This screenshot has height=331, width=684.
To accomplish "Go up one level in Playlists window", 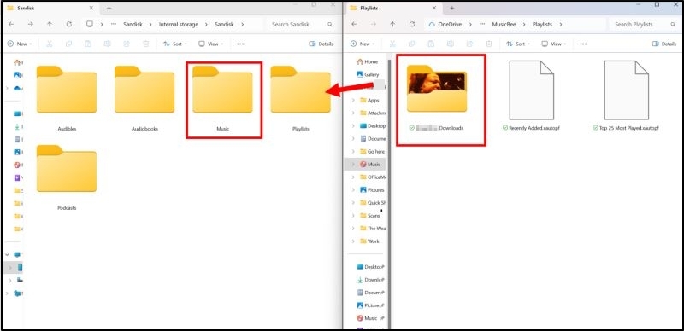I will point(392,25).
